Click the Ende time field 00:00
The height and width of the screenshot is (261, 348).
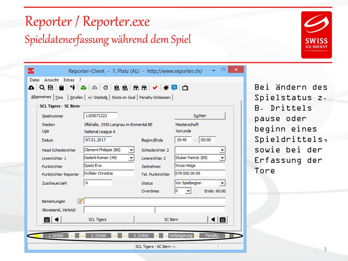click(207, 140)
